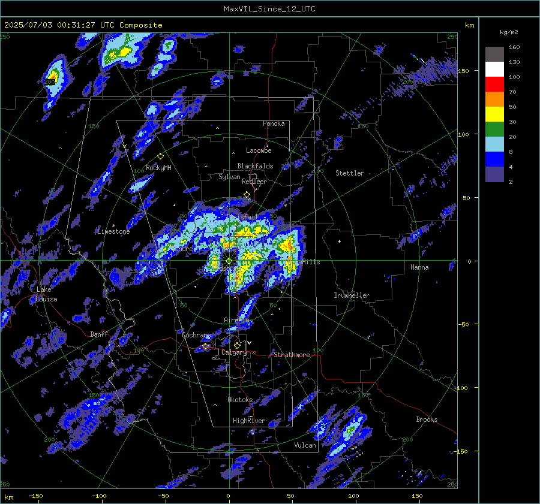Click the white plus marker west of Hanna
Screen dimensions: 540x504
click(339, 241)
